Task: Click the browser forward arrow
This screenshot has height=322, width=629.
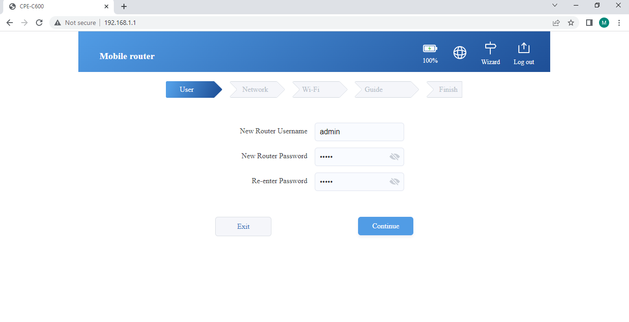Action: click(x=24, y=23)
